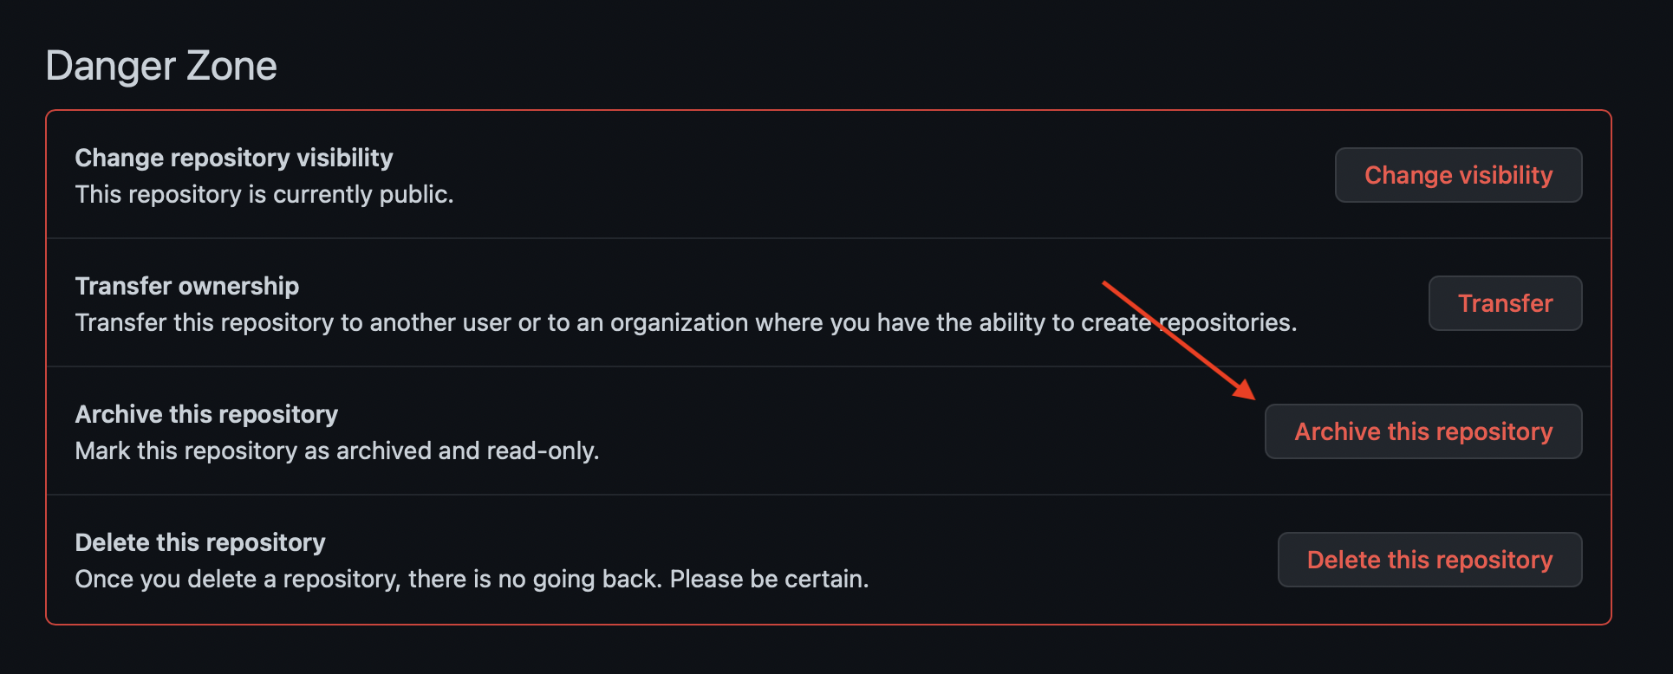The height and width of the screenshot is (674, 1673).
Task: Click Delete this repository button
Action: coord(1429,559)
